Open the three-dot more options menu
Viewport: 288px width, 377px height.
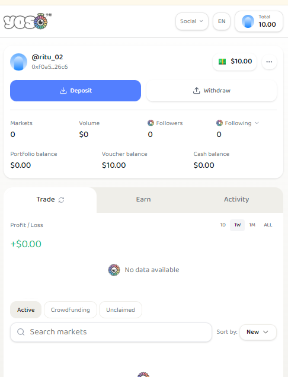point(269,62)
